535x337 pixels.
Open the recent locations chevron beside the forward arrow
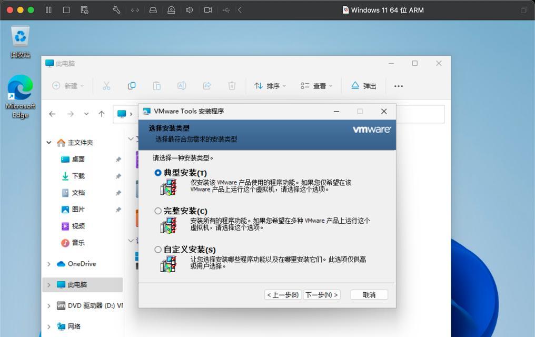[86, 114]
